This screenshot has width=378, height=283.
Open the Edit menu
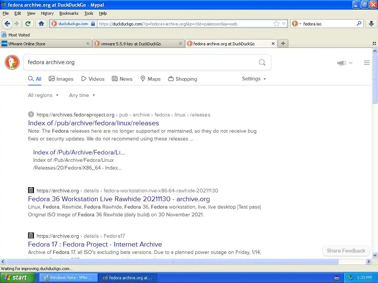point(18,13)
